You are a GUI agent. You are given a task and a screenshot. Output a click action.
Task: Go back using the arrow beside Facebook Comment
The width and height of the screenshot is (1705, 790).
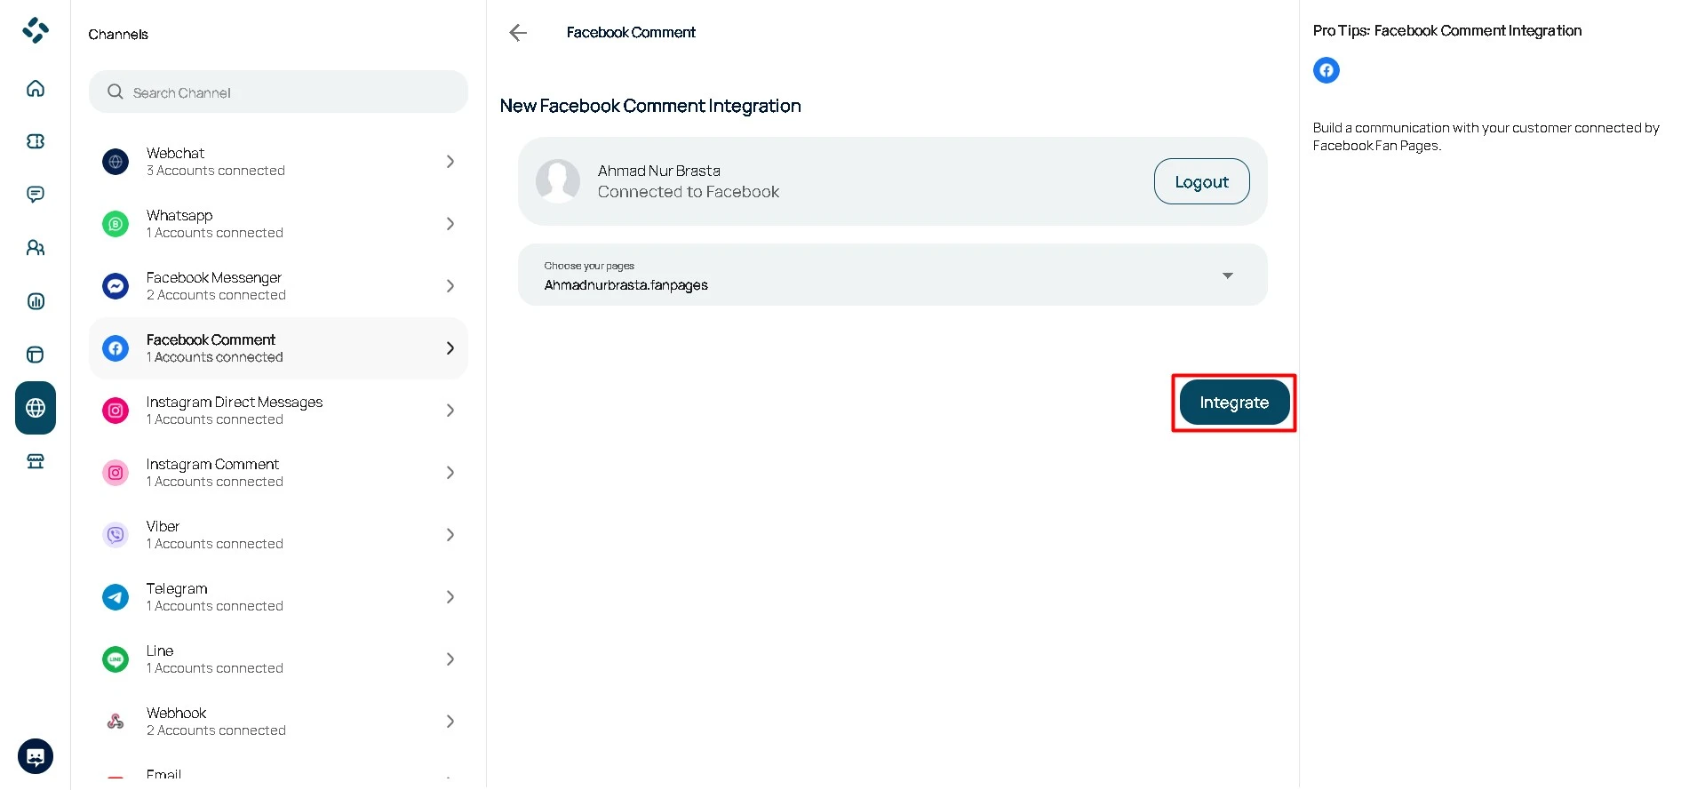click(518, 33)
